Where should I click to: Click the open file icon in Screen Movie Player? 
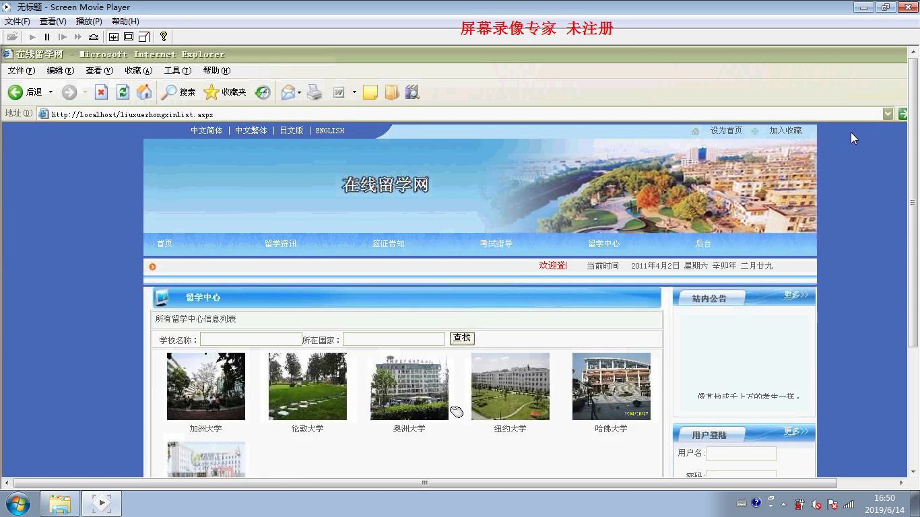(x=12, y=37)
